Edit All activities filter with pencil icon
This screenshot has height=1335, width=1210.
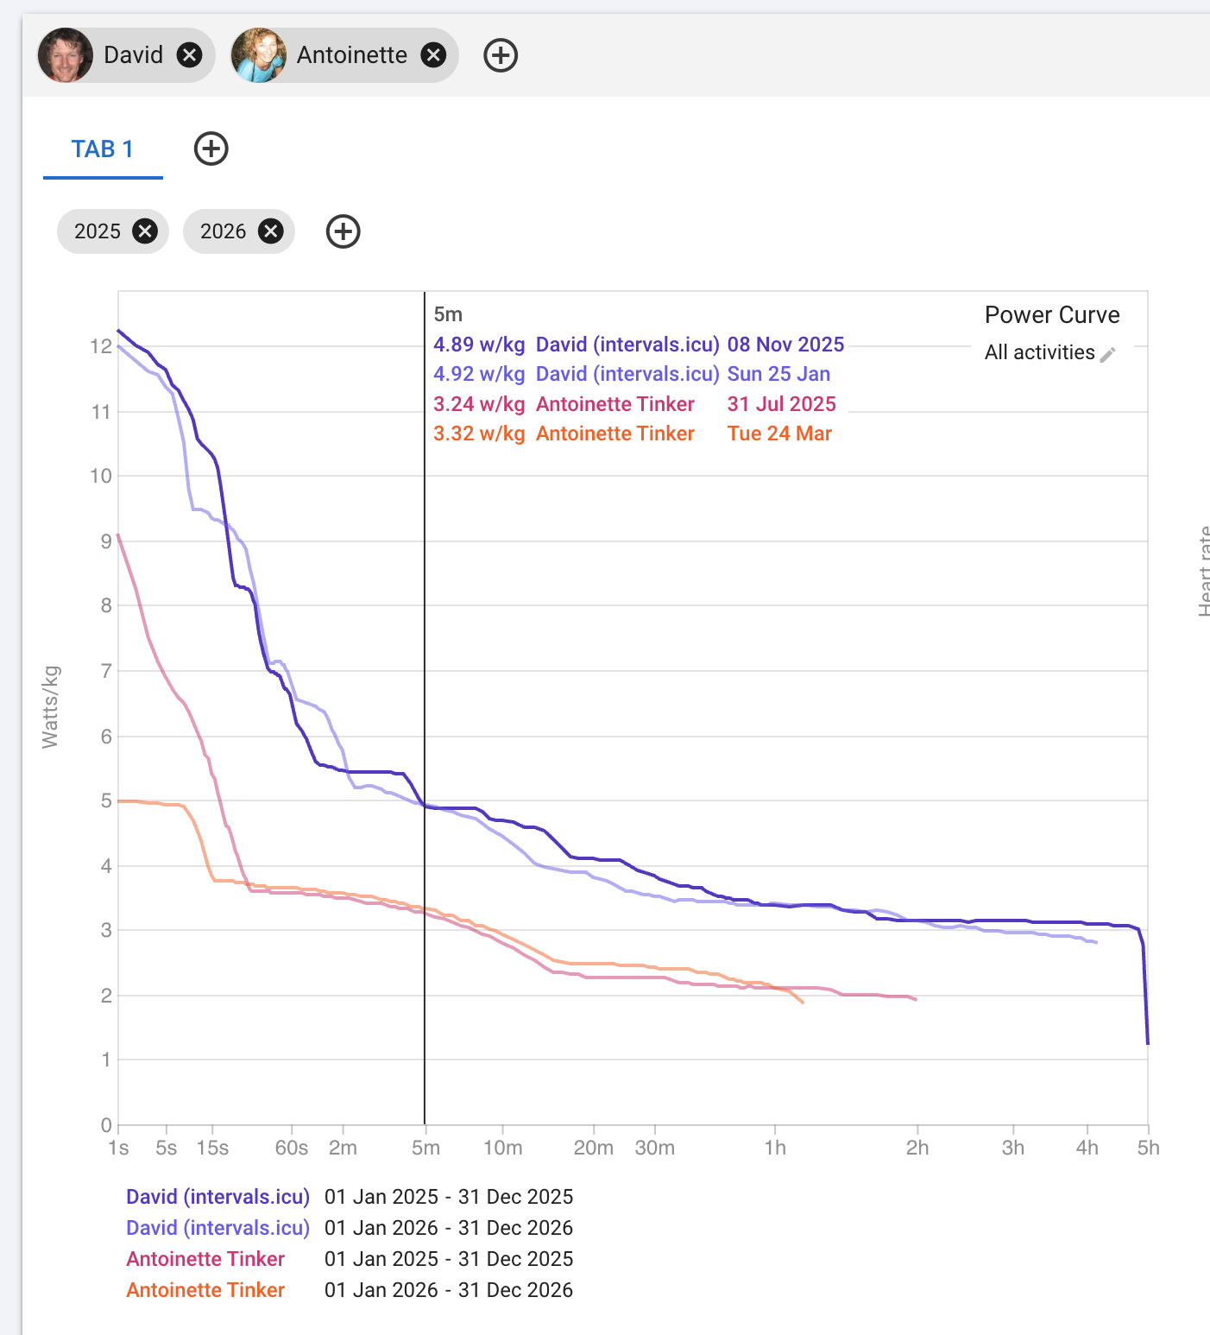pyautogui.click(x=1108, y=354)
